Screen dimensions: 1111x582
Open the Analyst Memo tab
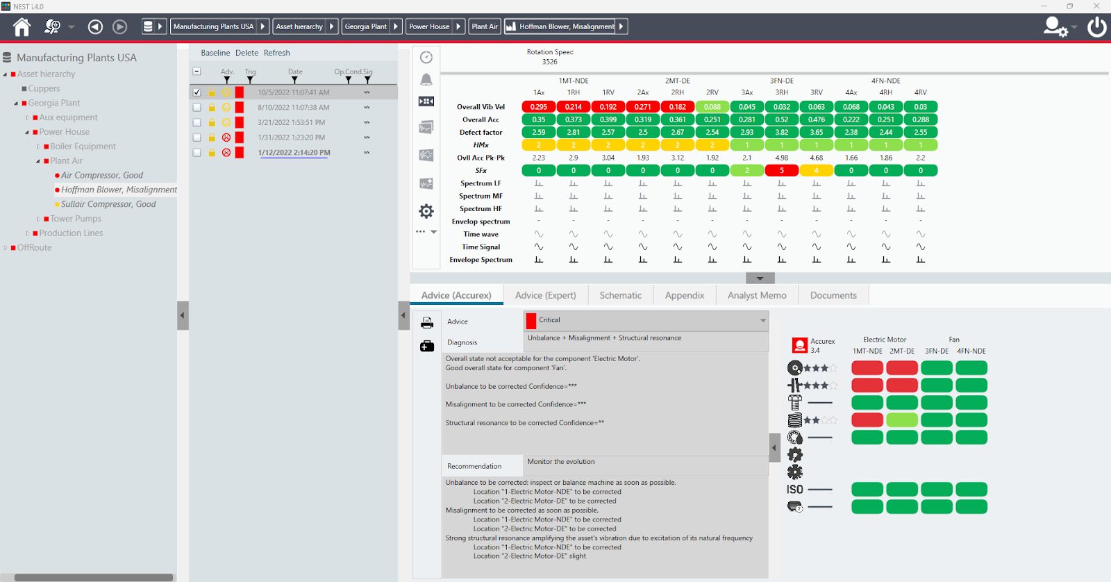click(756, 295)
